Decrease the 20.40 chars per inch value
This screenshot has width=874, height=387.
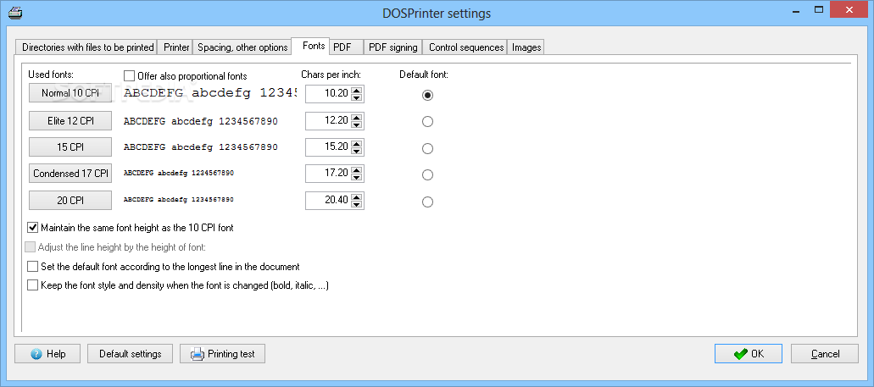(357, 204)
